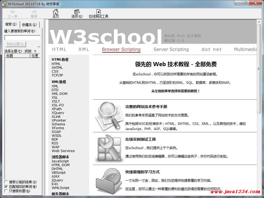Screen dimensions: 264x198
Task: Open the XSLT tutorial link
Action: click(56, 101)
